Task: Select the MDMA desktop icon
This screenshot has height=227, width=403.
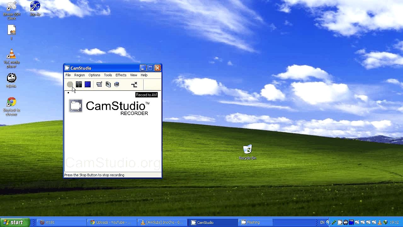Action: pyautogui.click(x=11, y=81)
